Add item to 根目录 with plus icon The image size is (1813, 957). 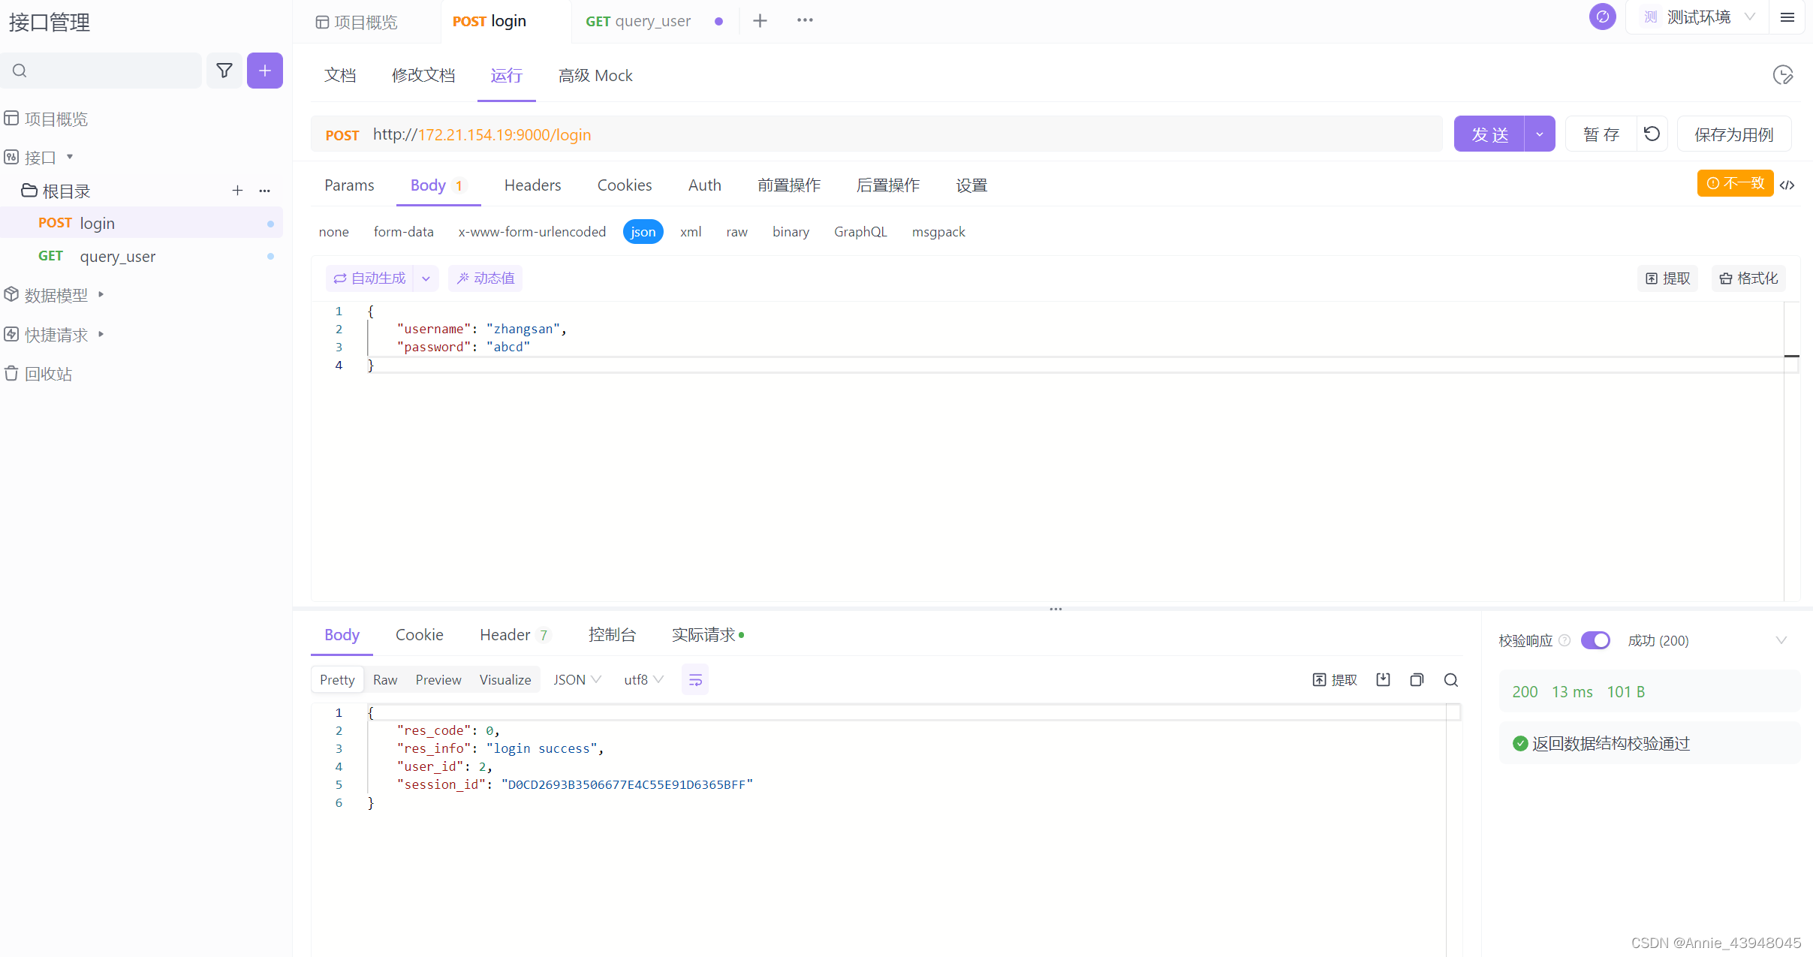[237, 191]
